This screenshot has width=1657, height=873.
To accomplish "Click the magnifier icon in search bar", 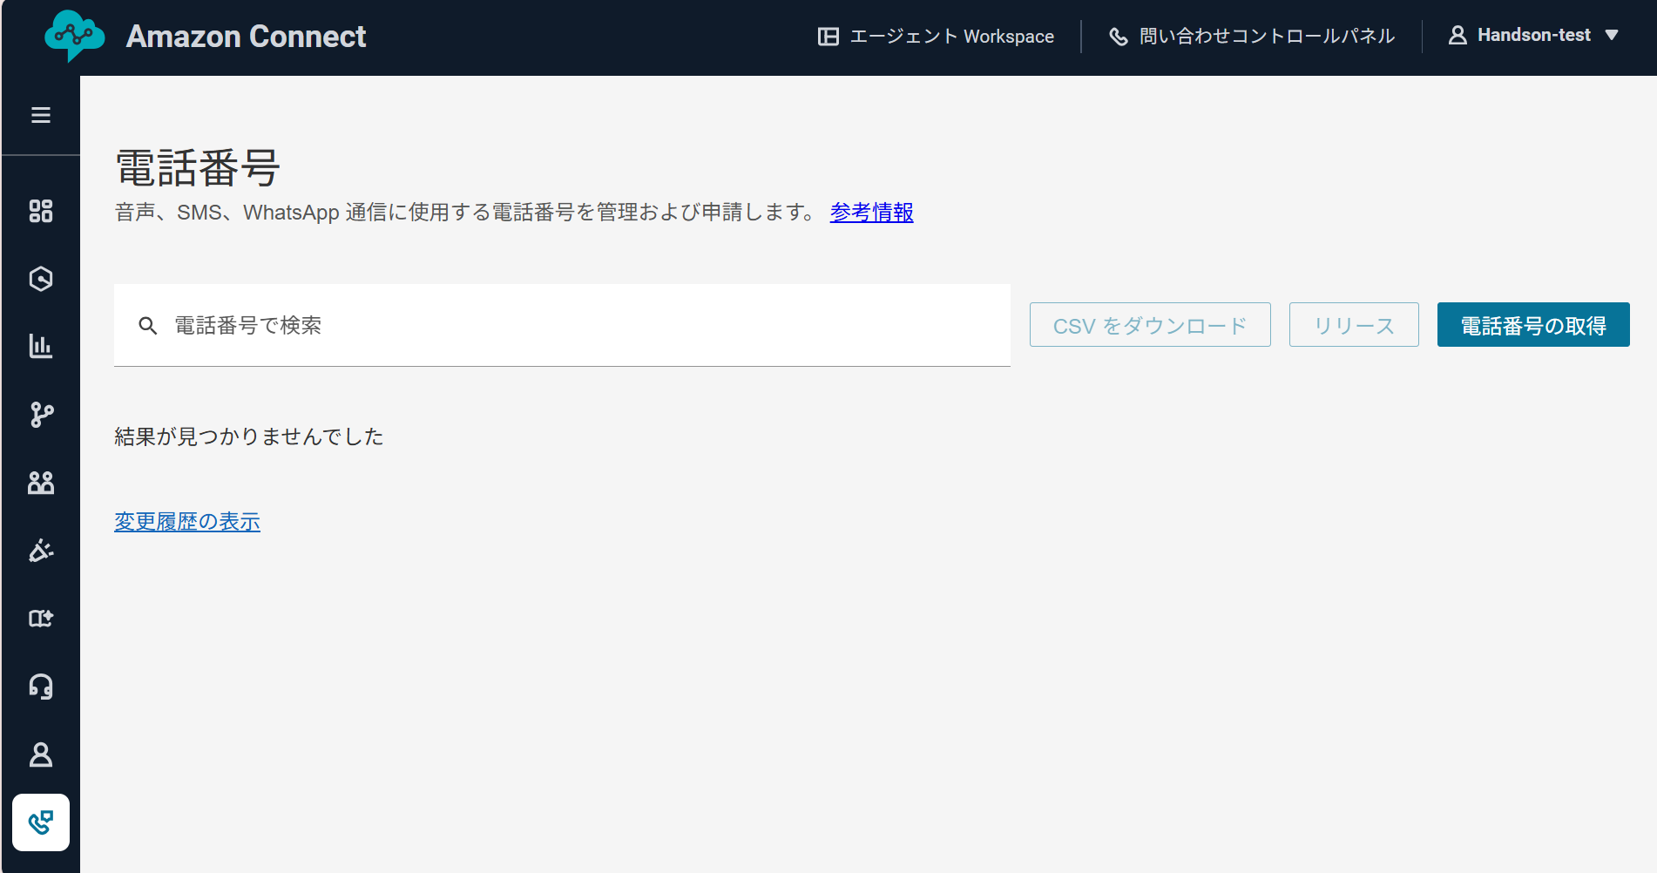I will pos(148,325).
